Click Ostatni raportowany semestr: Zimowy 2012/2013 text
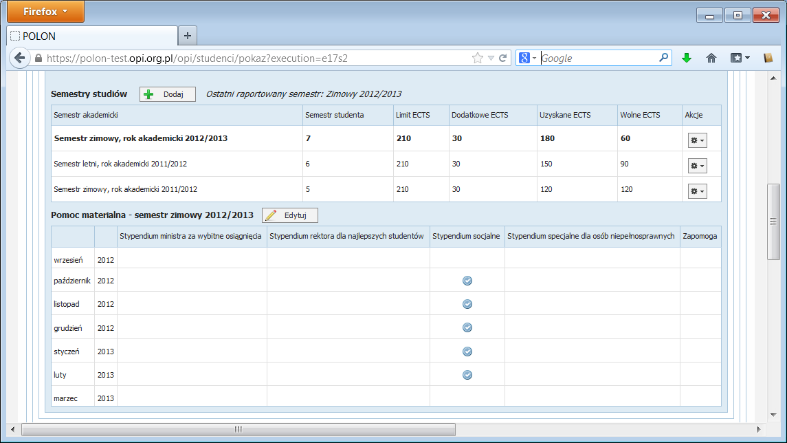787x443 pixels. point(304,94)
